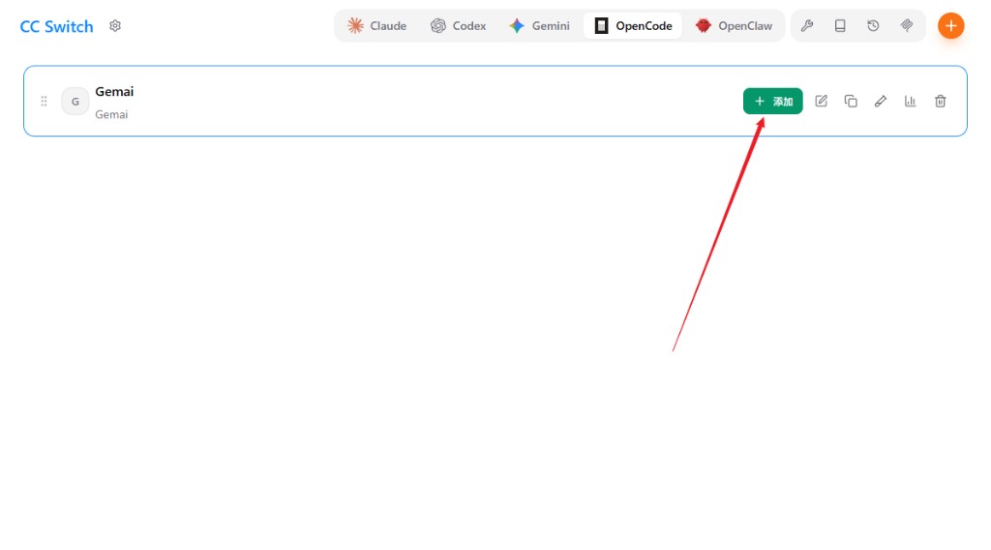
Task: Switch to the Claude tab
Action: (377, 26)
